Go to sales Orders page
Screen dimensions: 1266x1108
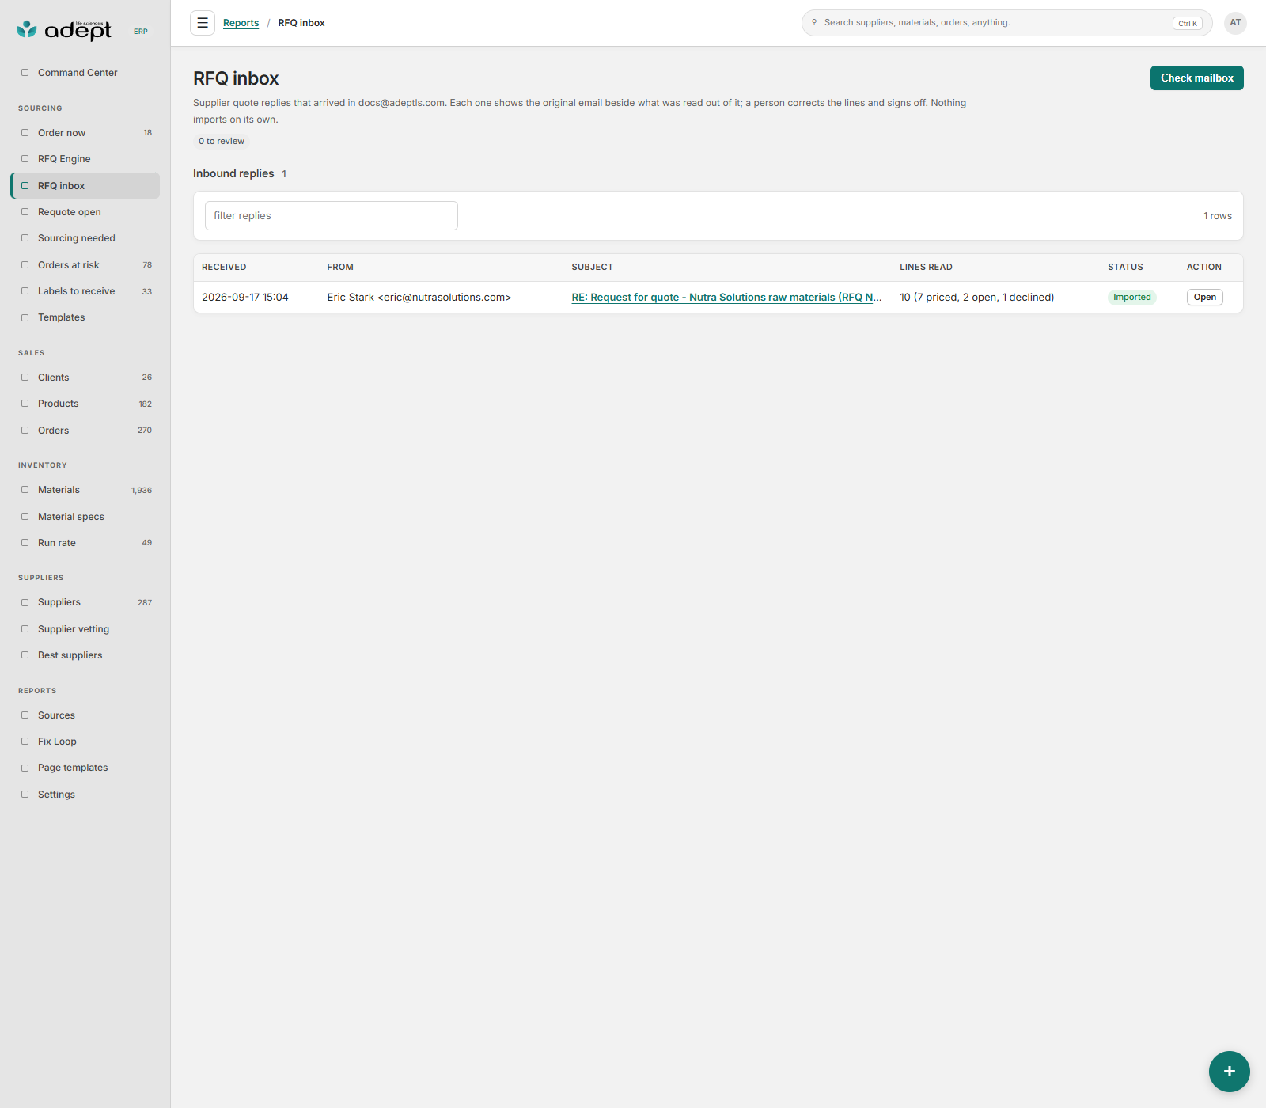click(x=85, y=431)
